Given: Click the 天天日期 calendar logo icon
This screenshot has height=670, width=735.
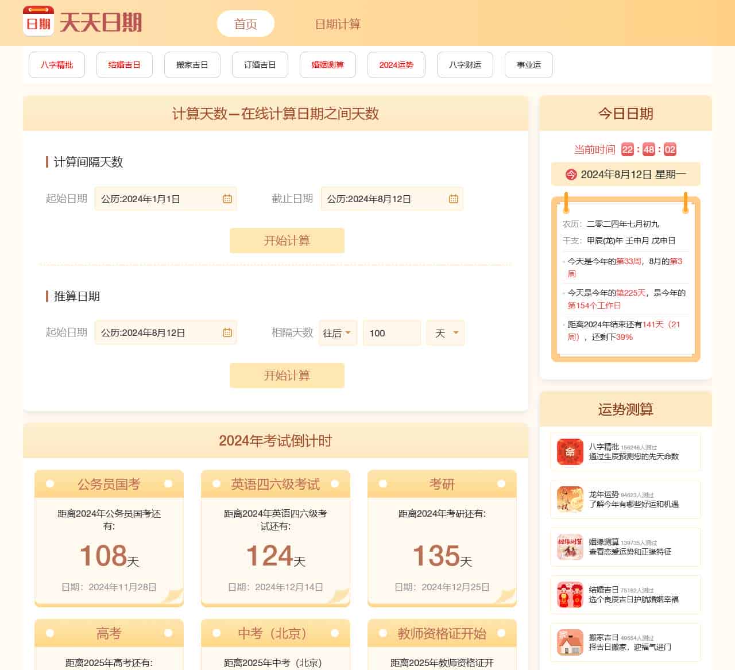Looking at the screenshot, I should (x=38, y=21).
